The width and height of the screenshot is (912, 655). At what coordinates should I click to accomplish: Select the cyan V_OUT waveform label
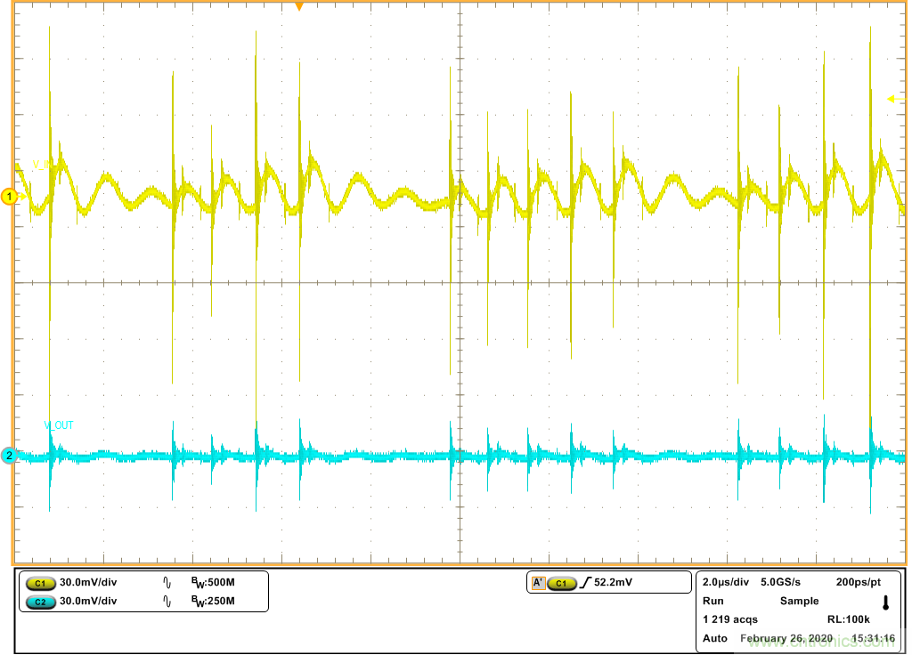[59, 425]
